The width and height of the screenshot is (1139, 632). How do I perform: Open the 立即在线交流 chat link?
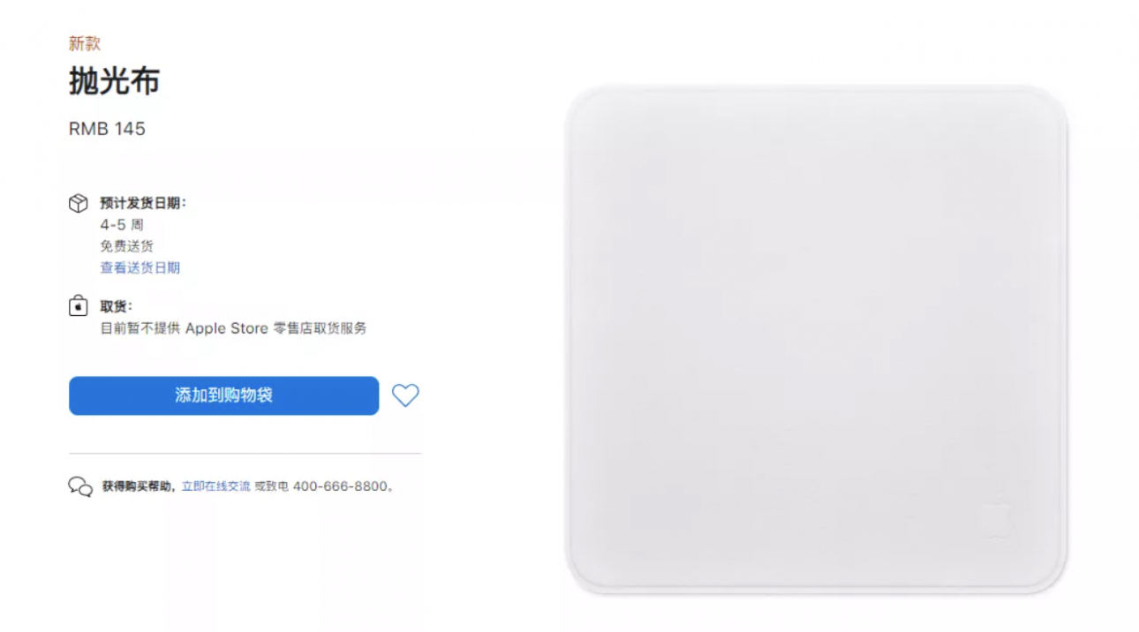click(x=216, y=486)
